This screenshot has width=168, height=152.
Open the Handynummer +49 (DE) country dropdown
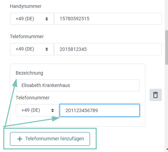[32, 19]
